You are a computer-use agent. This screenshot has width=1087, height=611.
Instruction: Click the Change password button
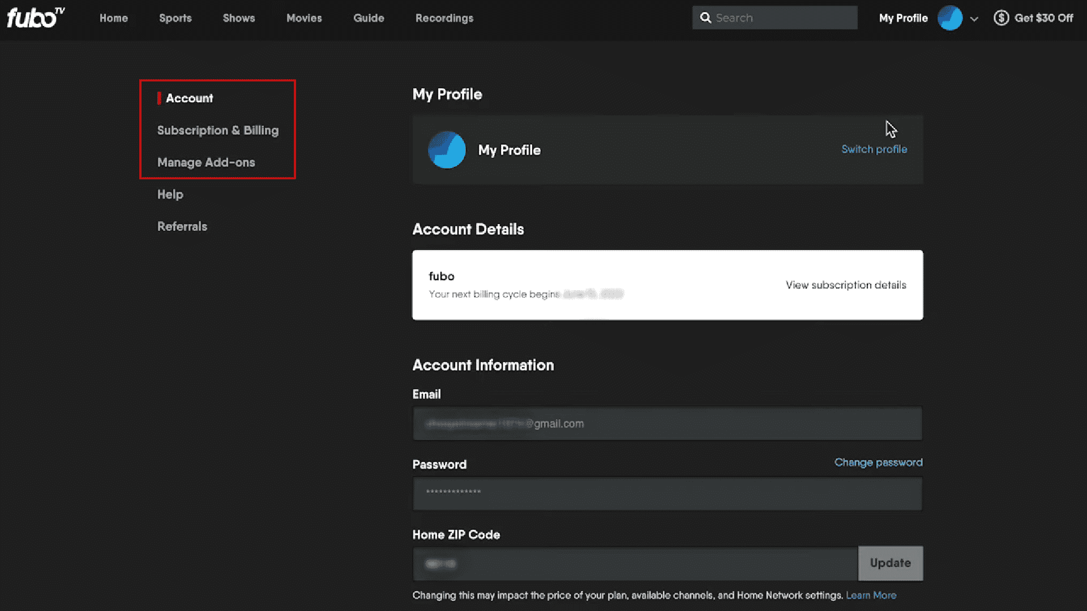(879, 462)
